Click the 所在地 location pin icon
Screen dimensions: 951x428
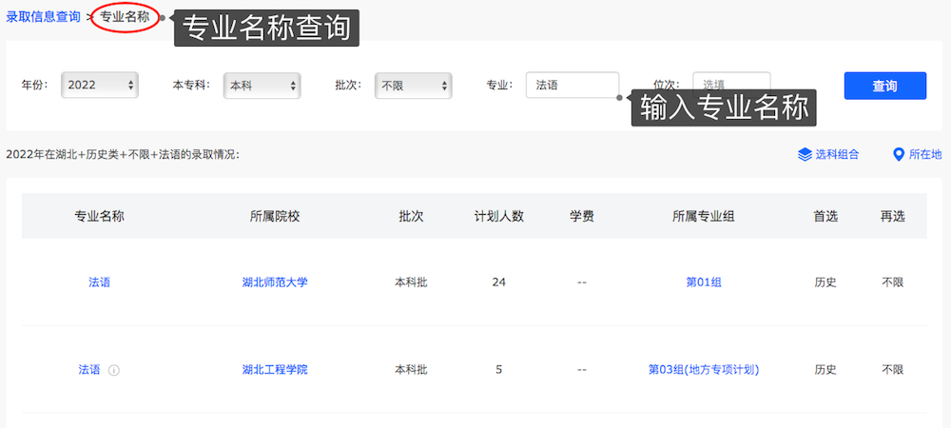[898, 154]
